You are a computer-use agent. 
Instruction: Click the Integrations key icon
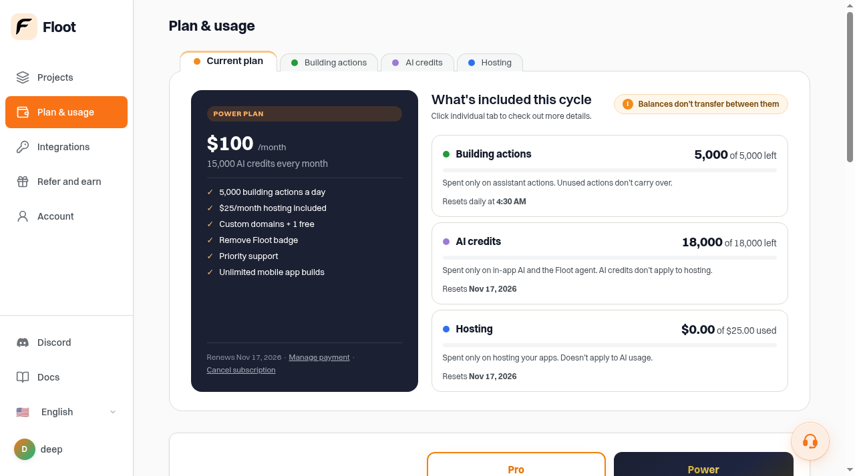tap(23, 147)
